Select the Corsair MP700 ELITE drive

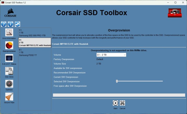(x=35, y=43)
